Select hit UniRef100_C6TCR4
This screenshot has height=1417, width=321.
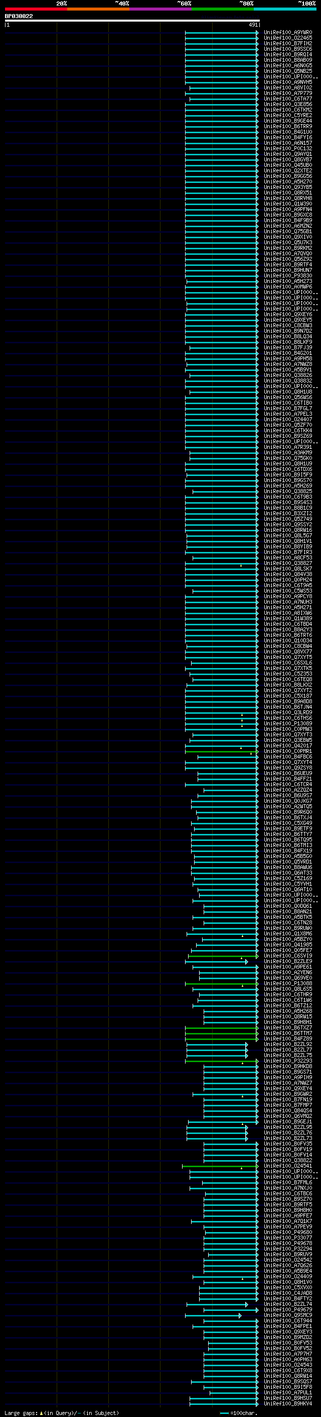(288, 785)
